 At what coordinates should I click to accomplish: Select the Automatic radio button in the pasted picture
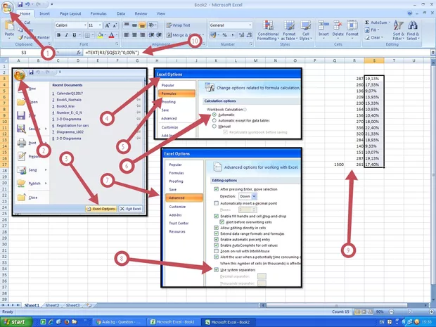click(214, 115)
